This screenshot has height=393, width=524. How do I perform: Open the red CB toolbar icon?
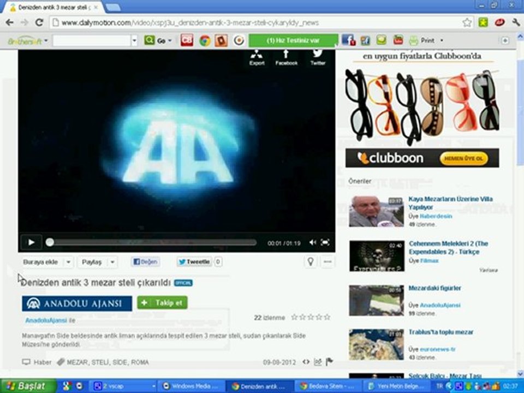[187, 40]
